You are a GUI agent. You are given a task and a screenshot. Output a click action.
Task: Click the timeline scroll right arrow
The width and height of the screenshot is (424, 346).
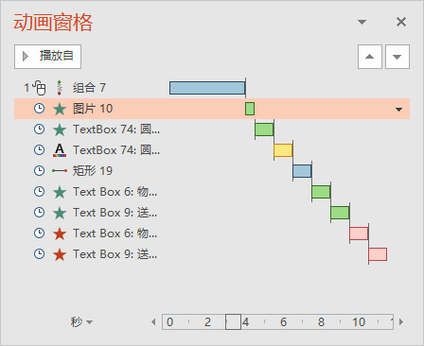pyautogui.click(x=401, y=322)
